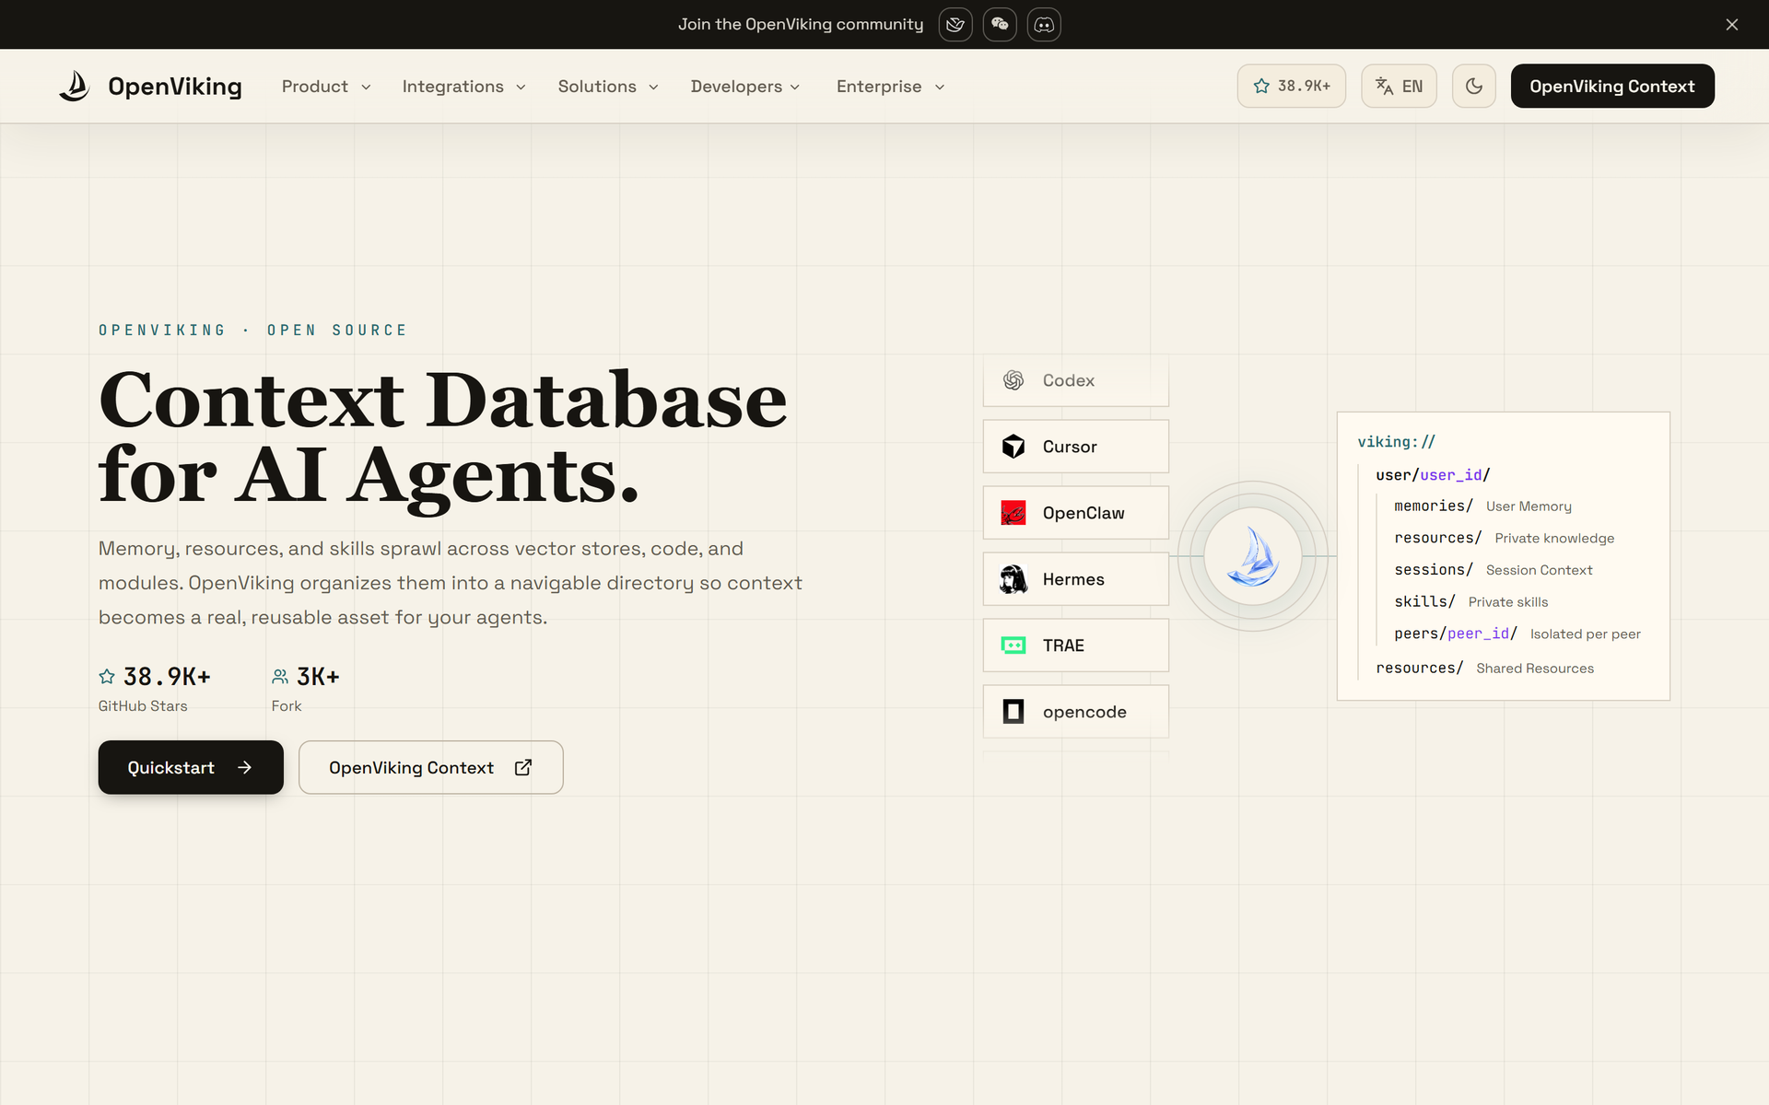This screenshot has width=1769, height=1105.
Task: Click the Hermes avatar icon
Action: coord(1013,579)
